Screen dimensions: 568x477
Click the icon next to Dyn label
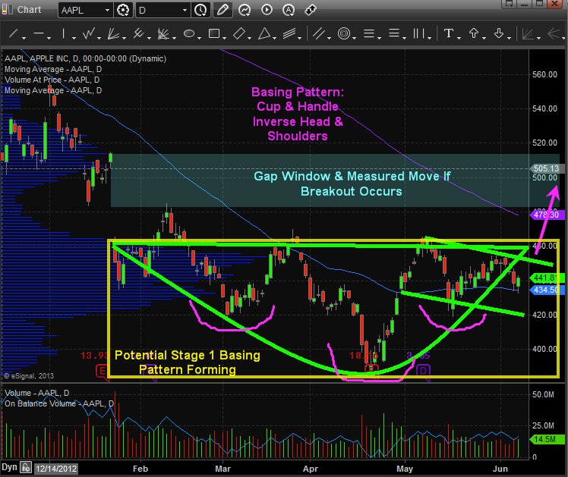[26, 468]
